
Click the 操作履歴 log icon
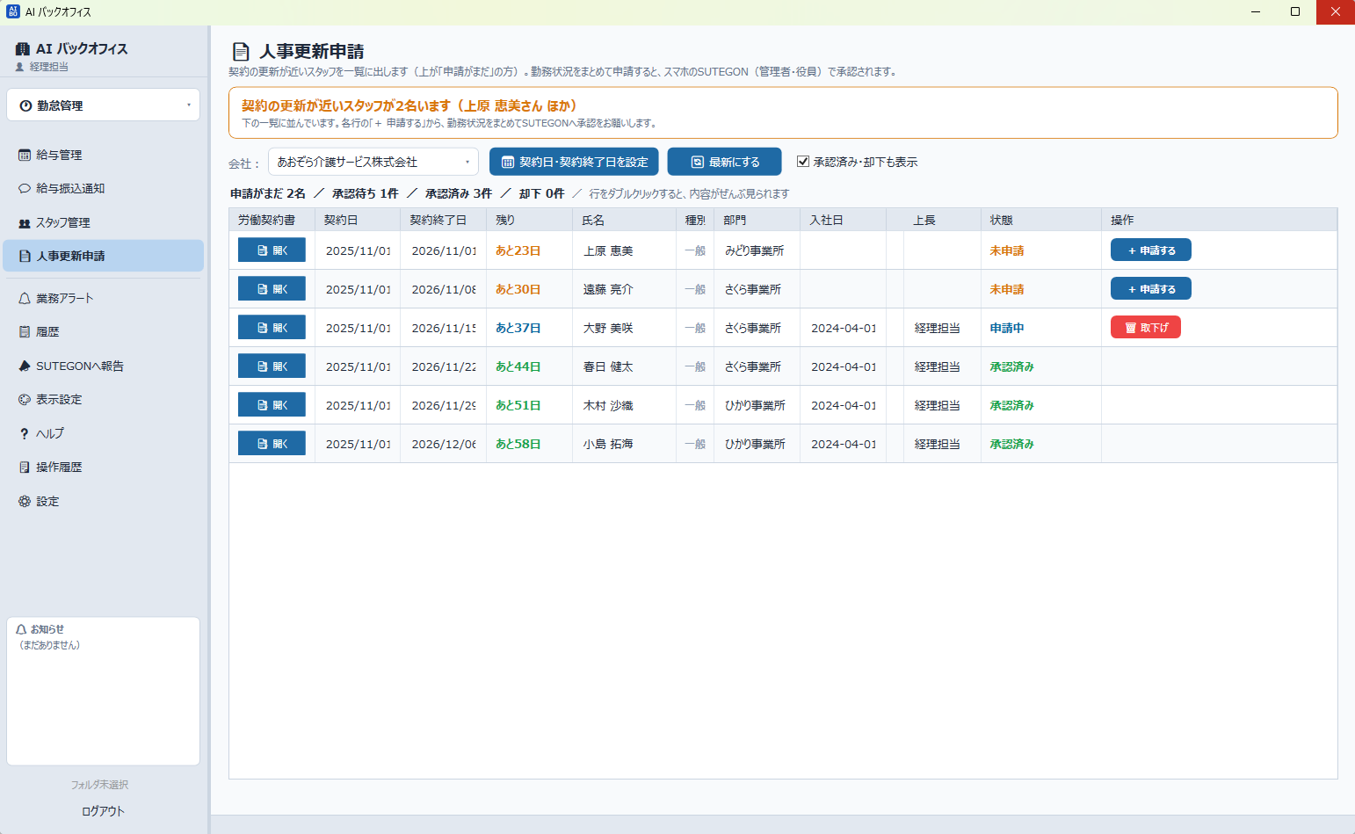pos(25,468)
